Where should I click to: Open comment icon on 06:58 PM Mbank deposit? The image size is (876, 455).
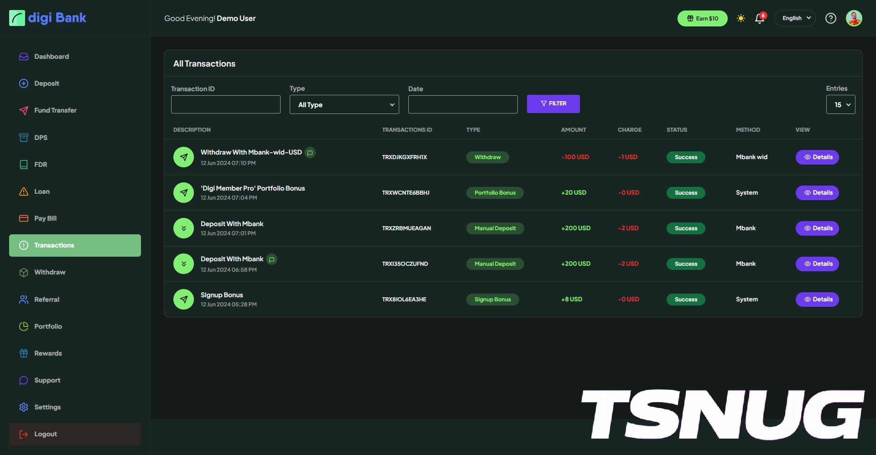click(271, 259)
